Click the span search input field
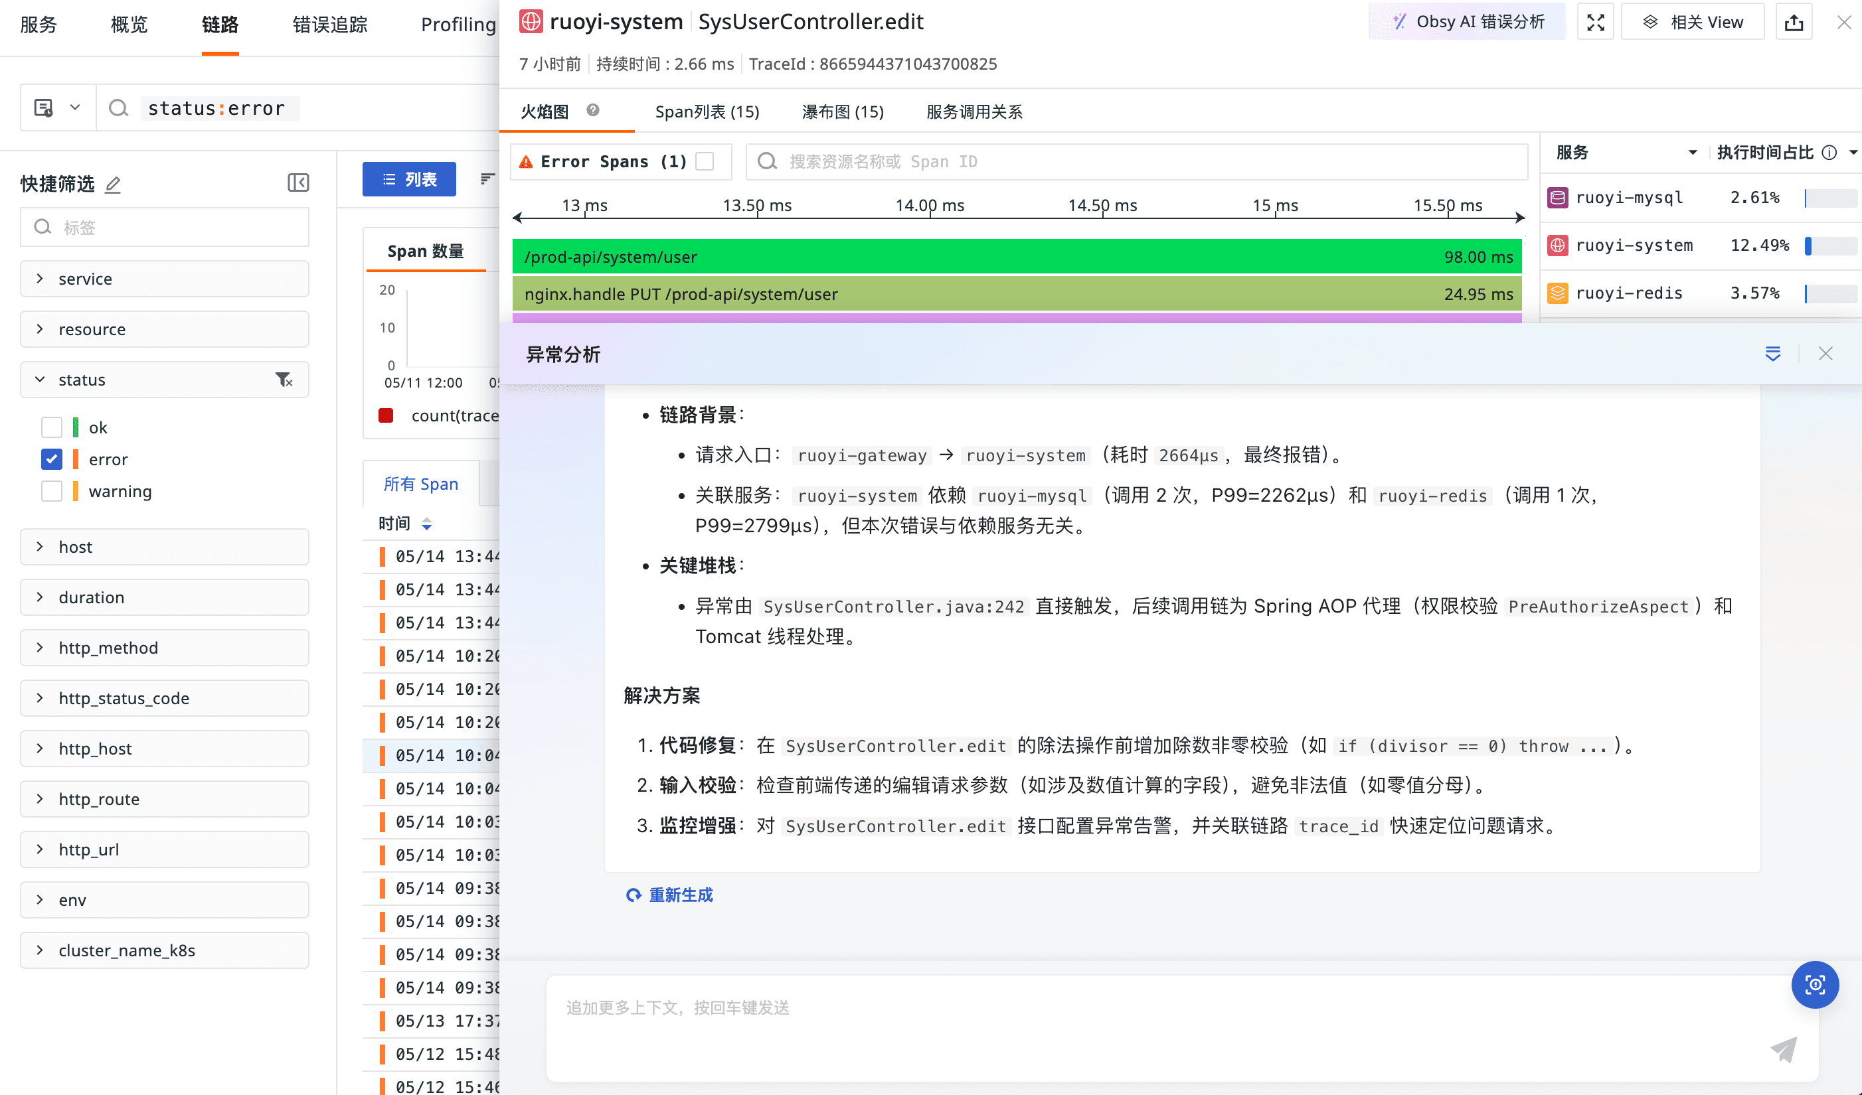 click(x=1136, y=162)
